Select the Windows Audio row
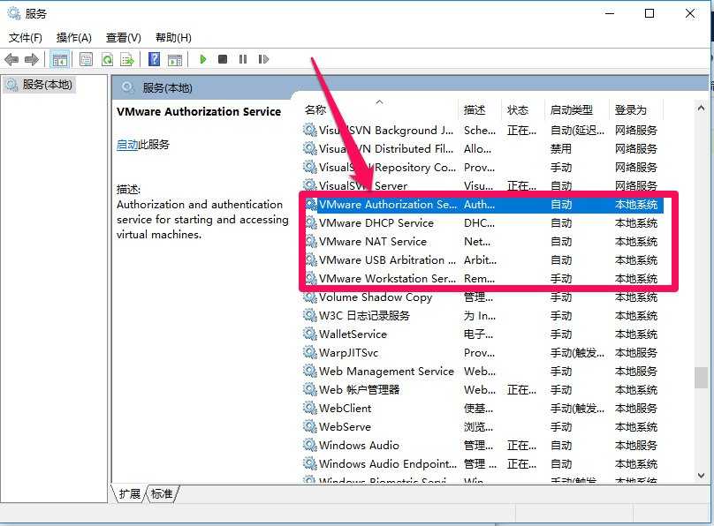 point(482,446)
